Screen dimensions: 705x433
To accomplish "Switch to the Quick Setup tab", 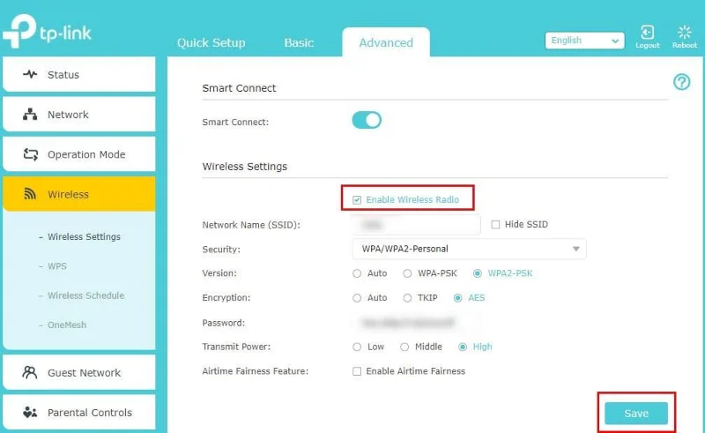I will (x=211, y=42).
